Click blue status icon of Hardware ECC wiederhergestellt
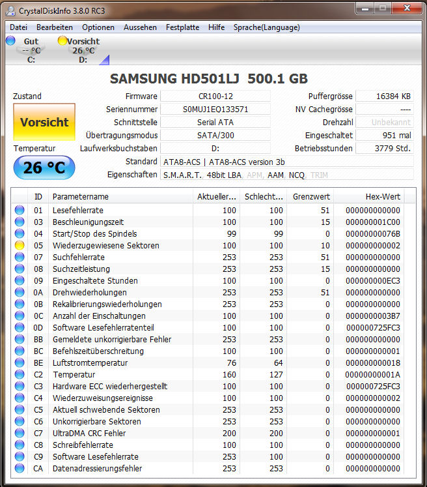 tap(20, 386)
